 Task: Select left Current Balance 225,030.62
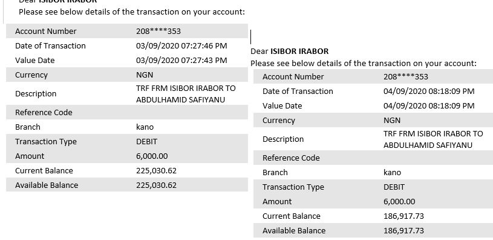(156, 170)
